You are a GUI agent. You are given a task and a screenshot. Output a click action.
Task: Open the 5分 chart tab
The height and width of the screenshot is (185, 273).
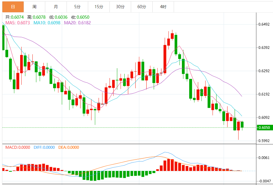pos(77,7)
